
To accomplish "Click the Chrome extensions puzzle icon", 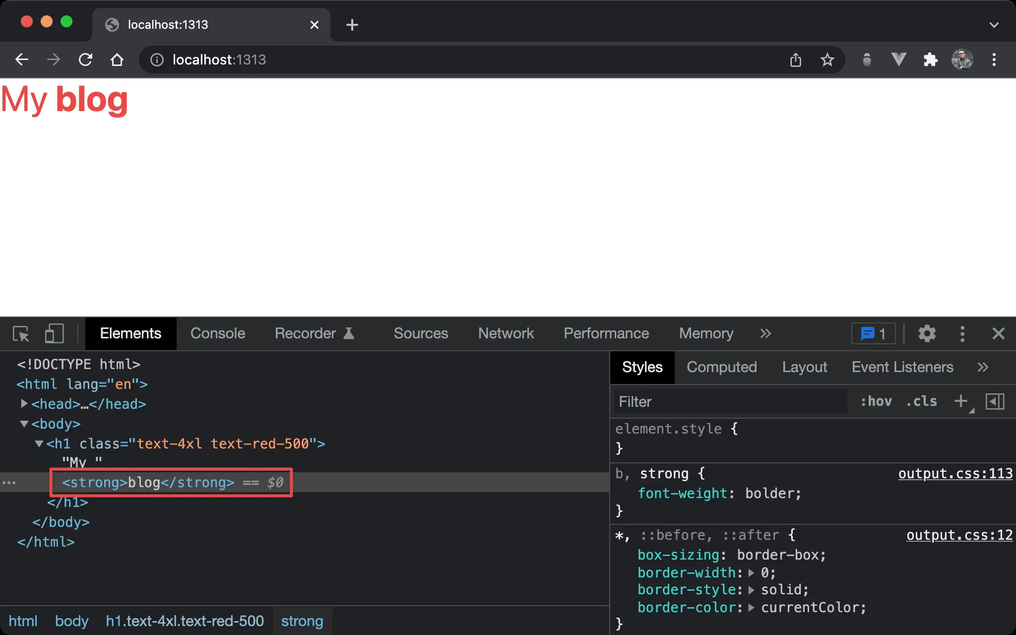I will pyautogui.click(x=930, y=60).
